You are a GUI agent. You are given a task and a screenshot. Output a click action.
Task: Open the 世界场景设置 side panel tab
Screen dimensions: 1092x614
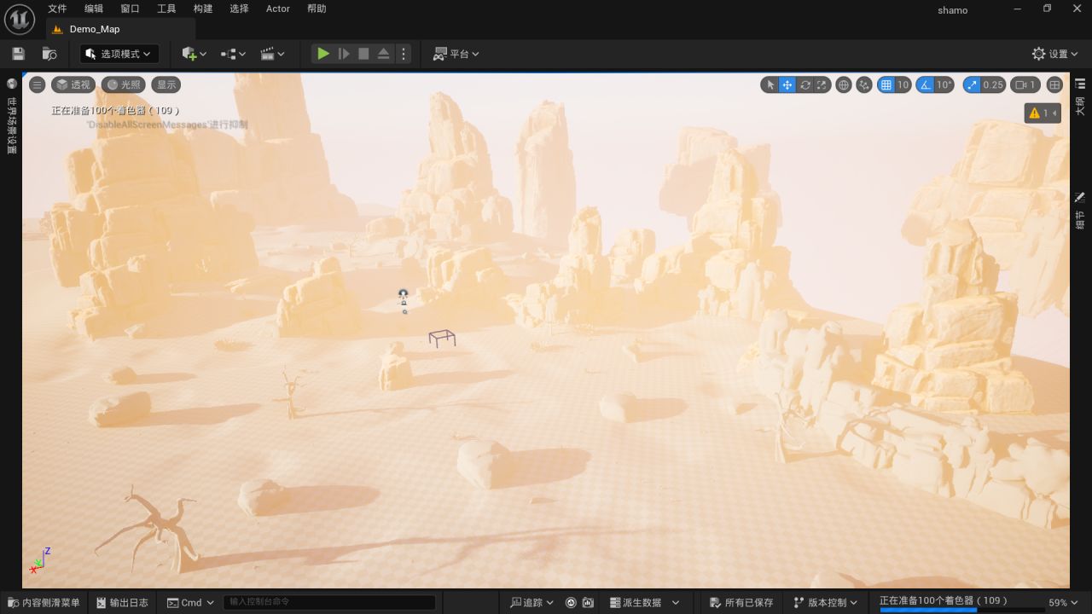(x=11, y=116)
